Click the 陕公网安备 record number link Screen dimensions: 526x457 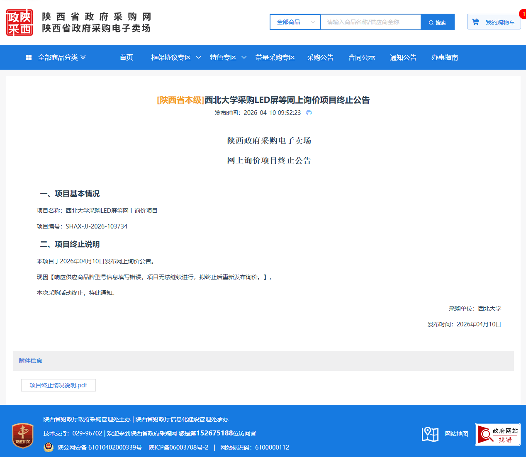click(100, 447)
